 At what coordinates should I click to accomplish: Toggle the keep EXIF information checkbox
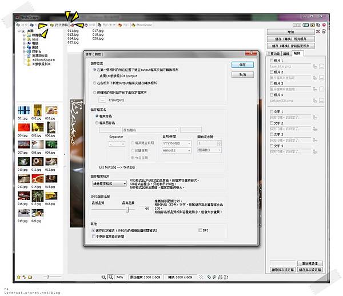[93, 230]
